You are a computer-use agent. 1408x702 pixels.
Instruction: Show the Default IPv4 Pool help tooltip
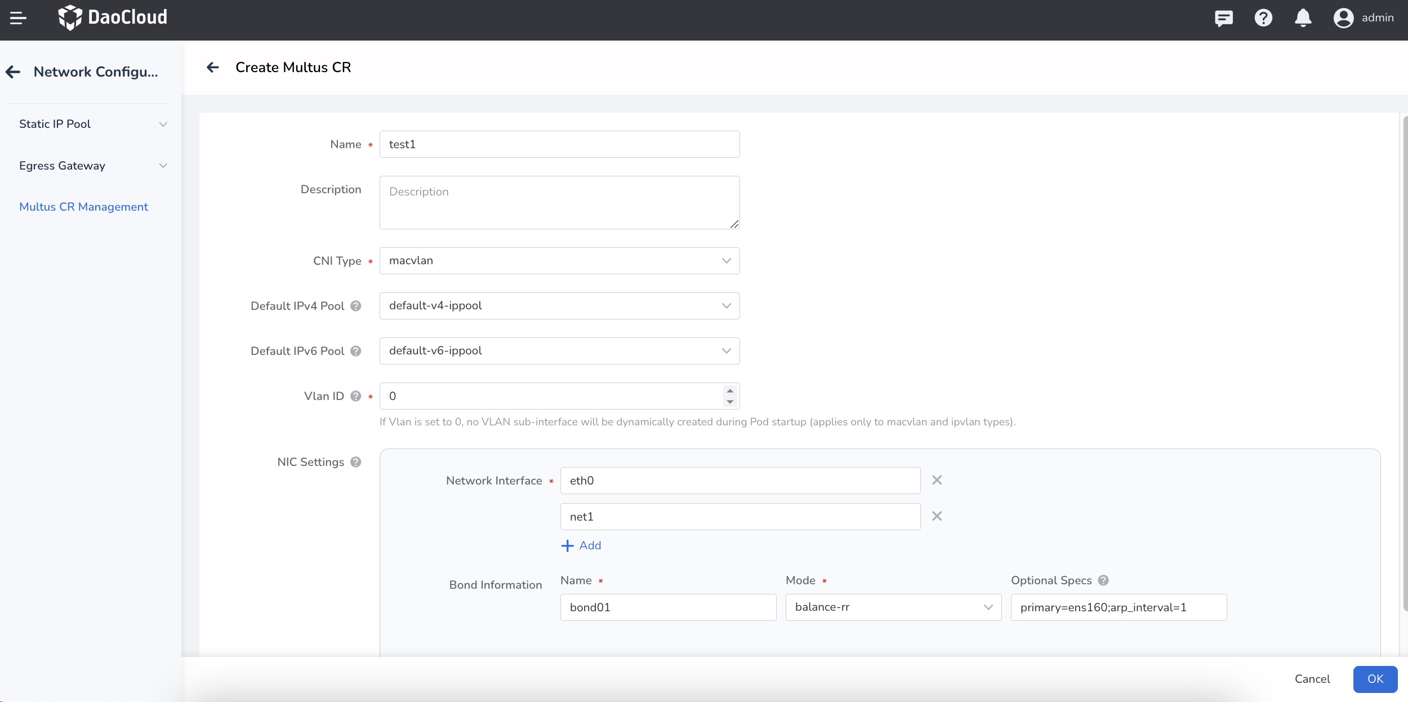point(355,306)
